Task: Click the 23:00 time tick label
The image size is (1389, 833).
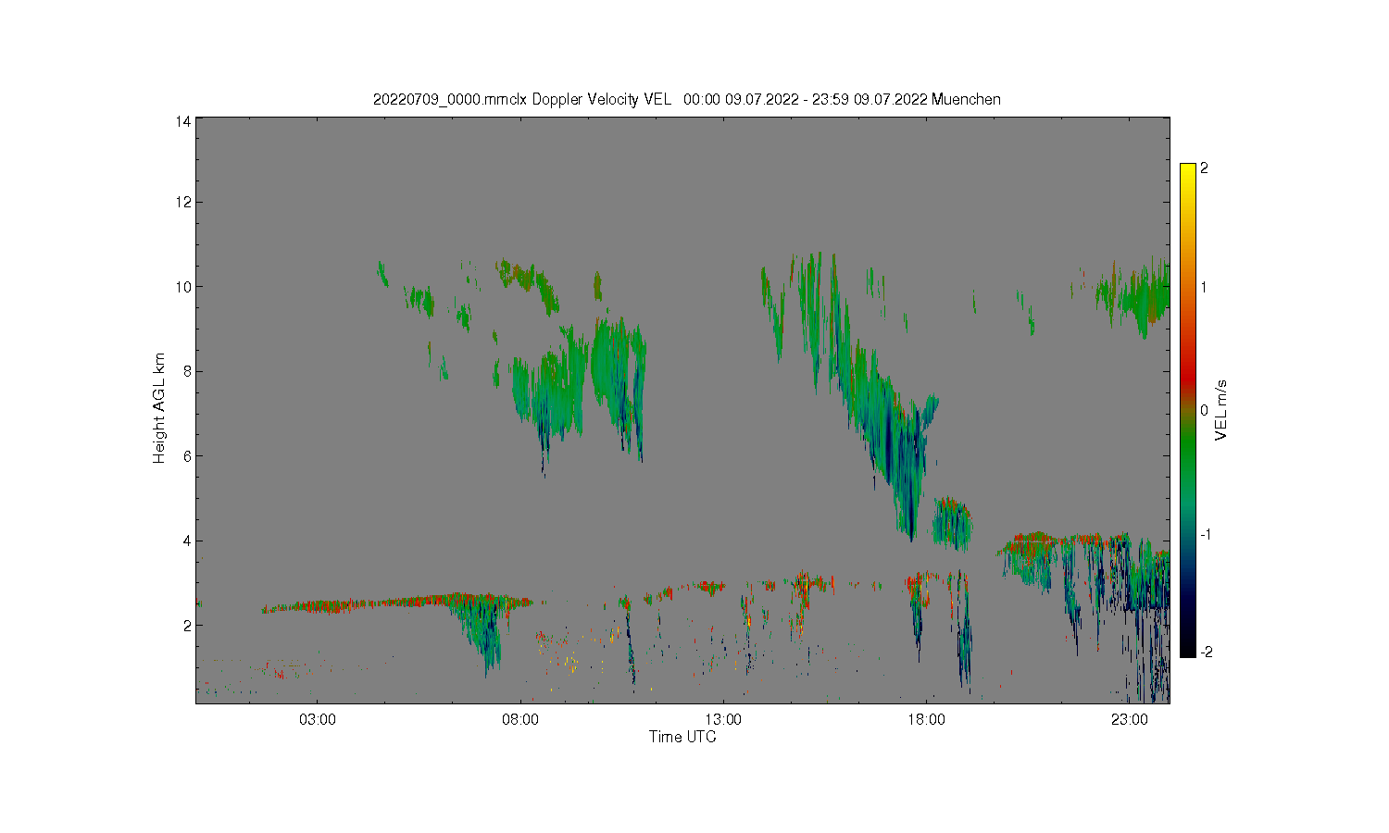Action: [1129, 720]
